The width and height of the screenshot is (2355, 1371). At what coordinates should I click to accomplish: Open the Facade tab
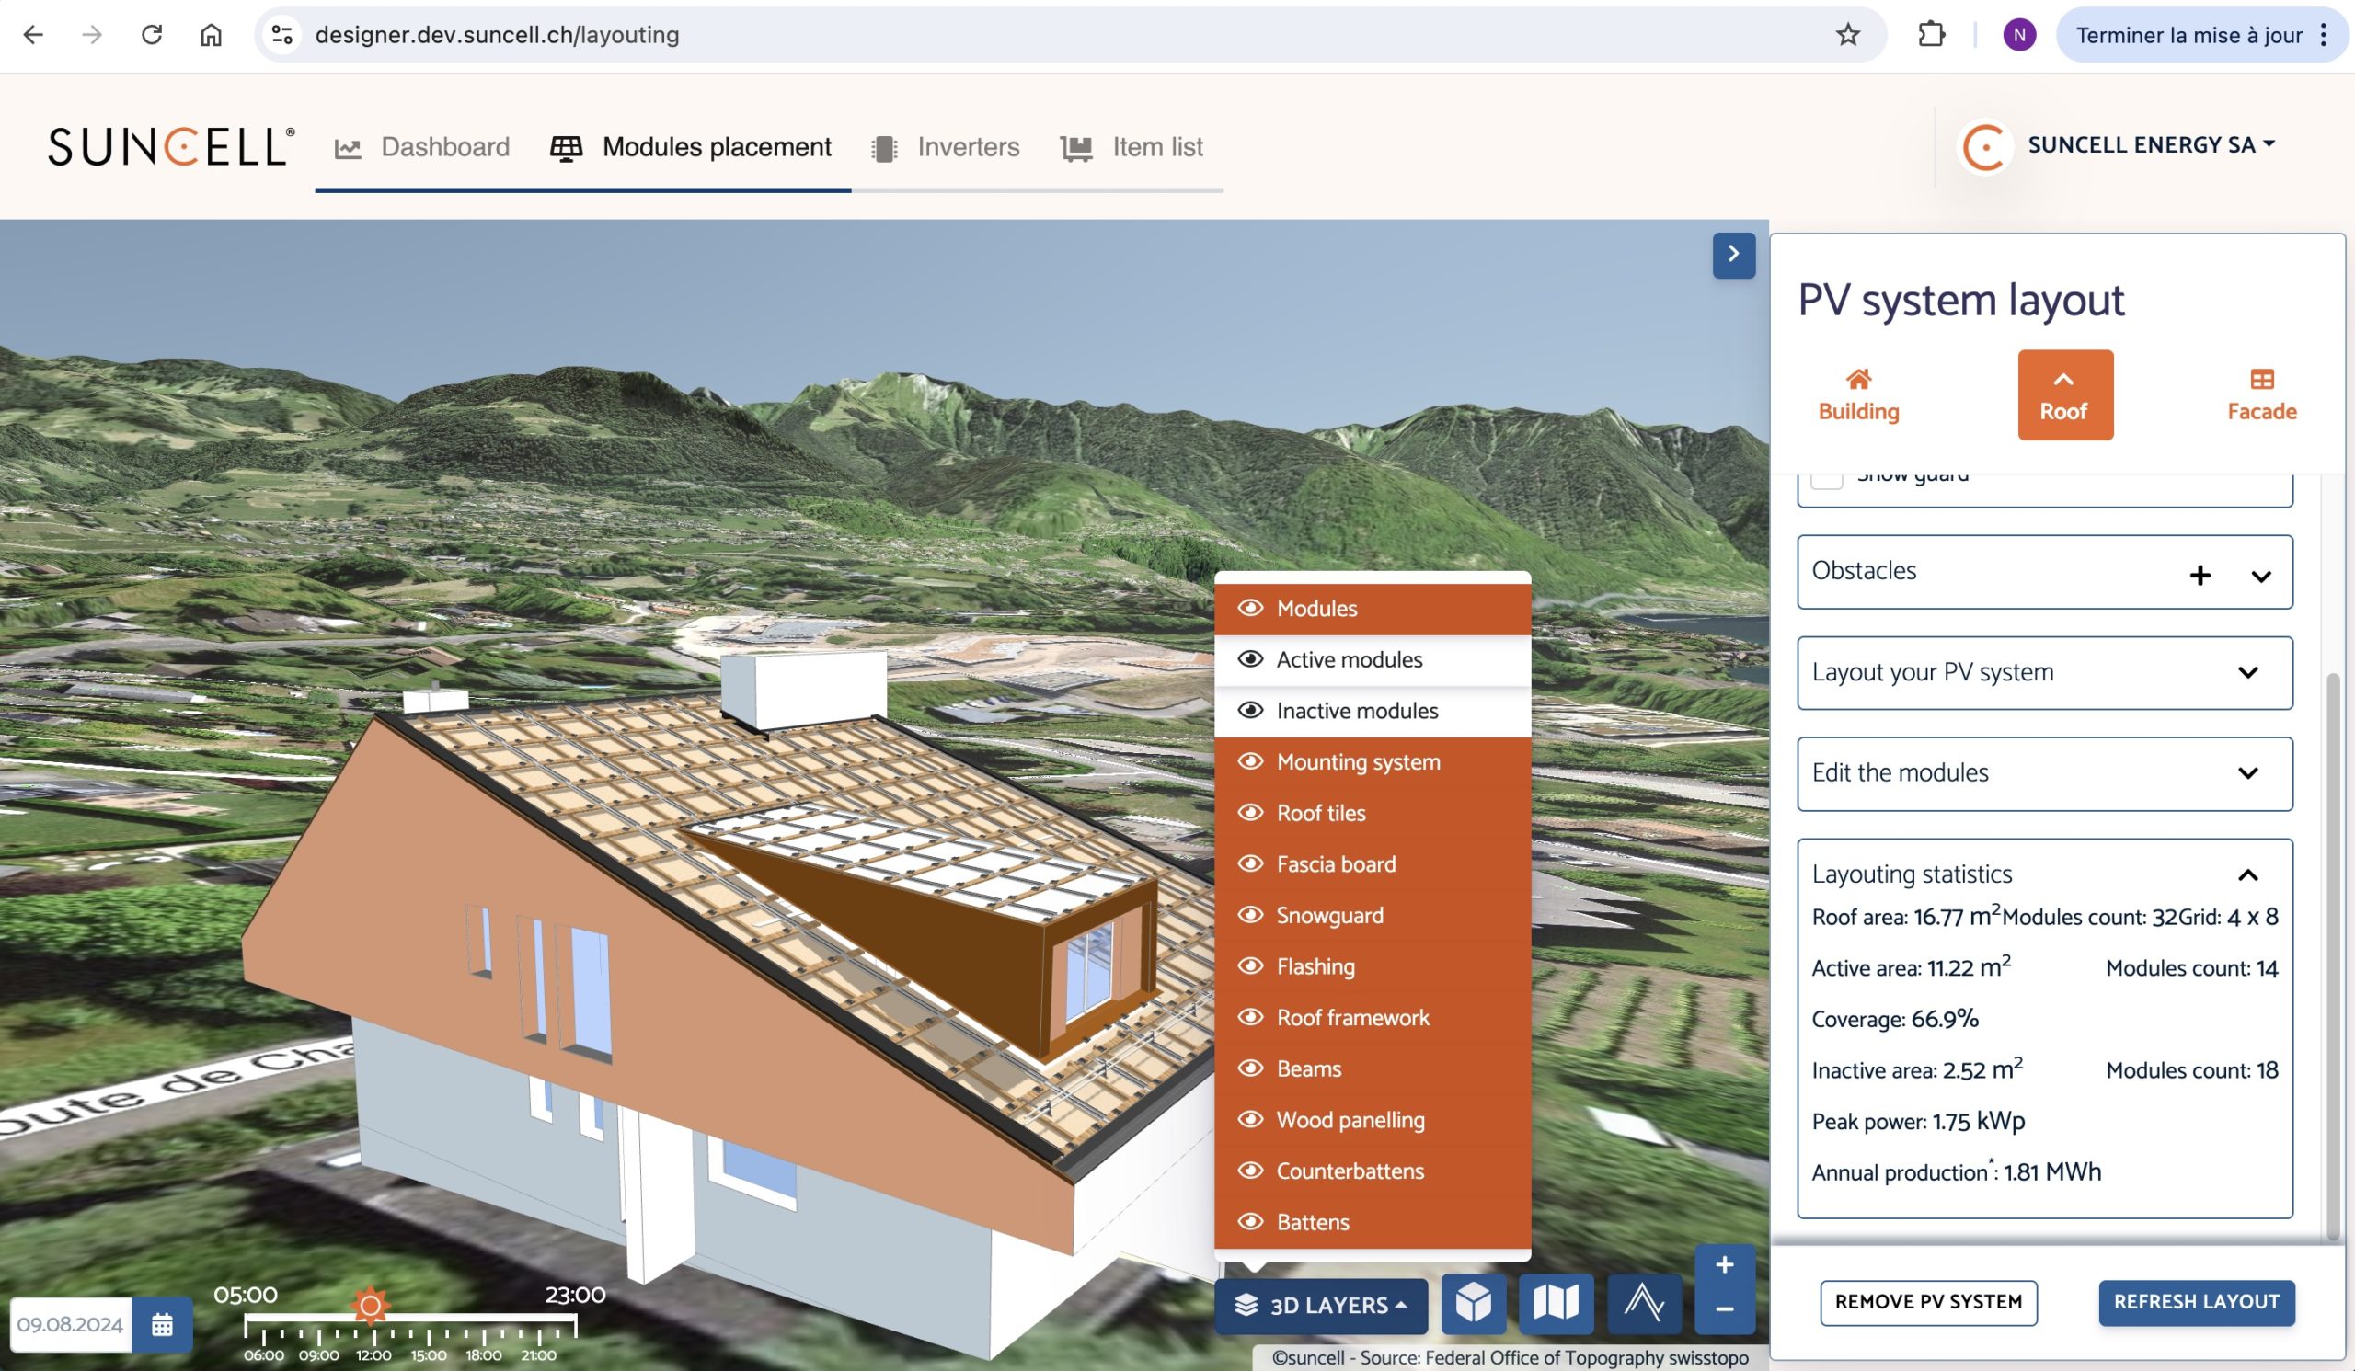coord(2260,394)
